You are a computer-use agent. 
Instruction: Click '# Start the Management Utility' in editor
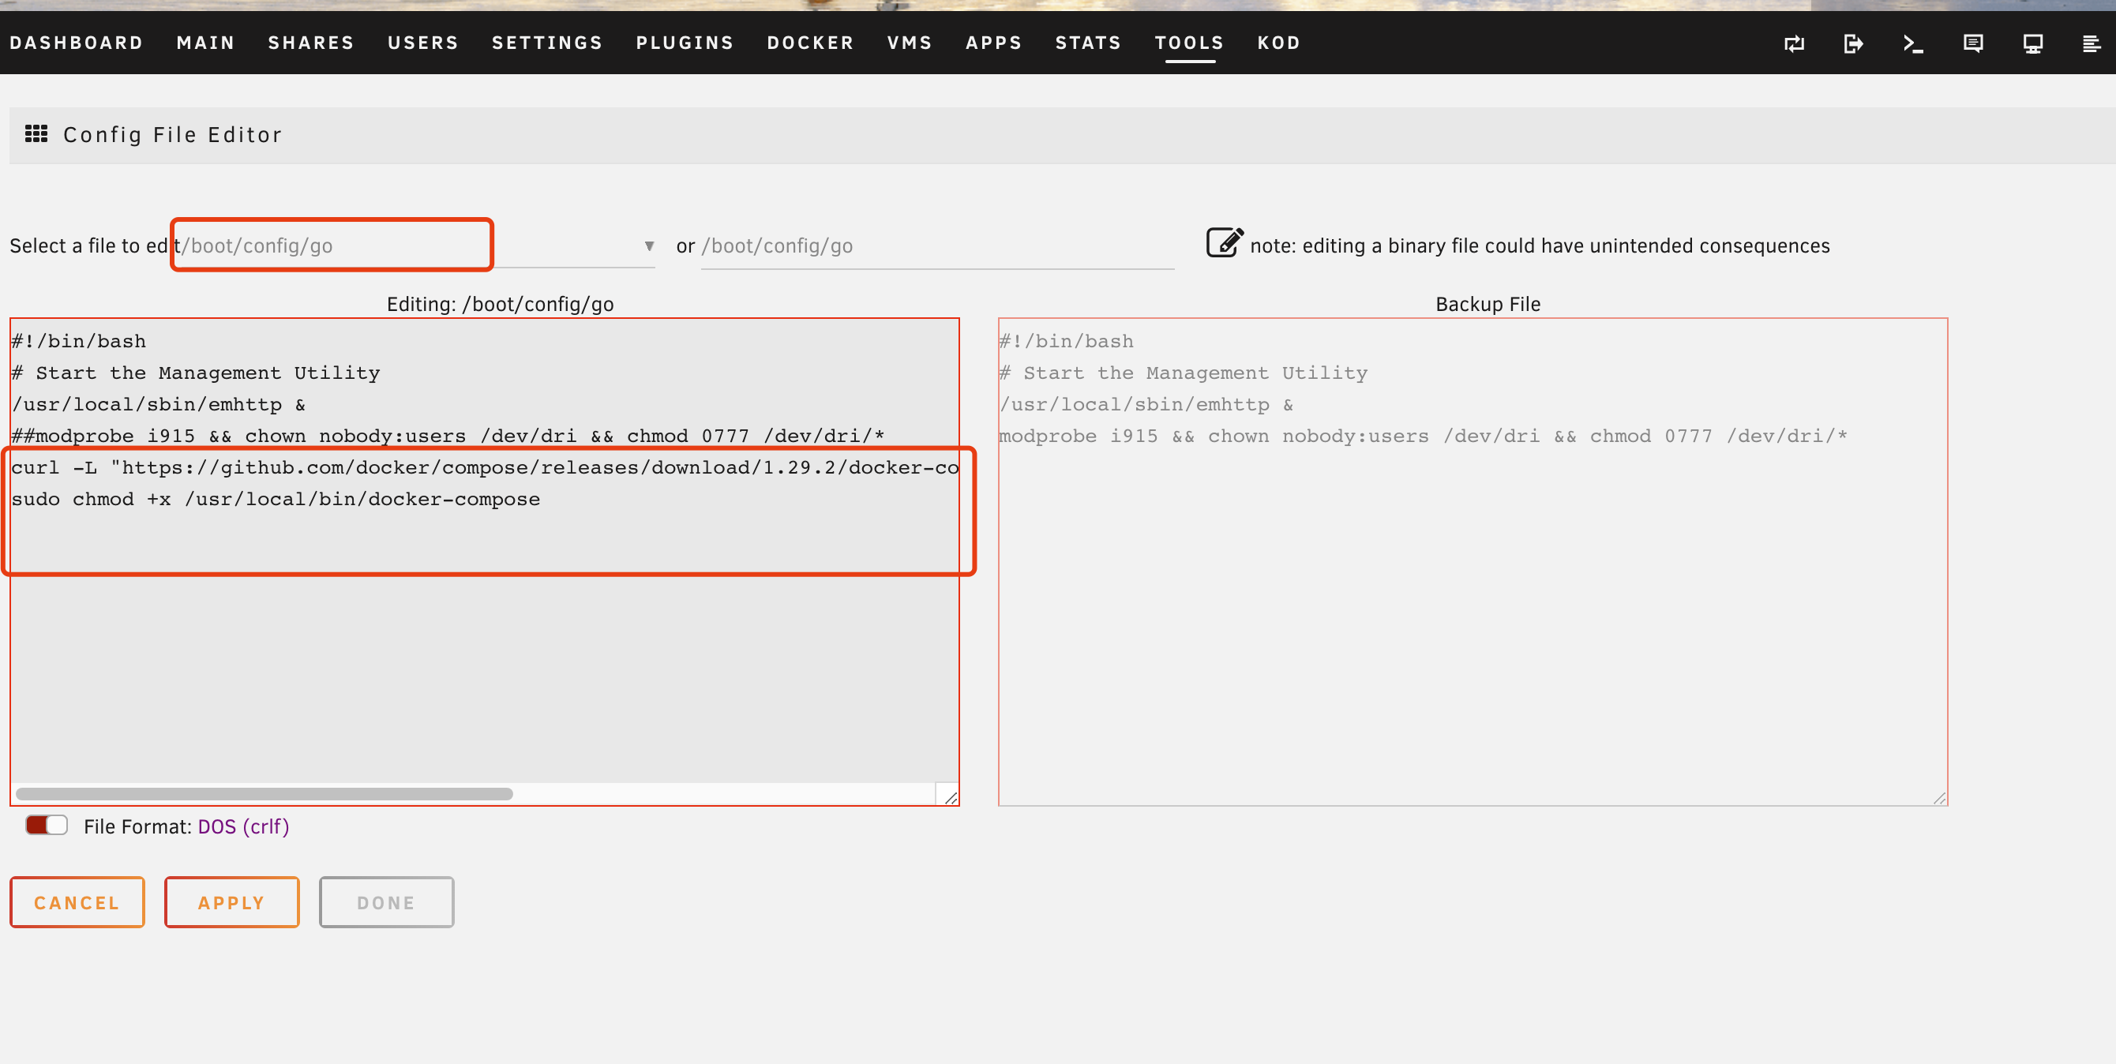(196, 373)
